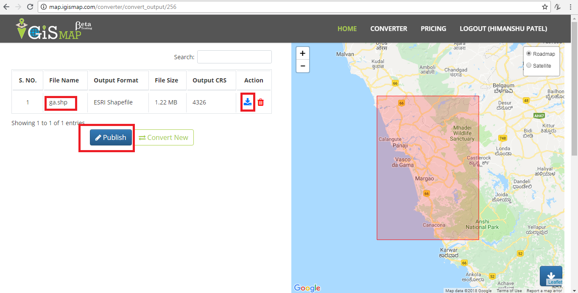Click the Convert New button
578x293 pixels.
pyautogui.click(x=164, y=137)
